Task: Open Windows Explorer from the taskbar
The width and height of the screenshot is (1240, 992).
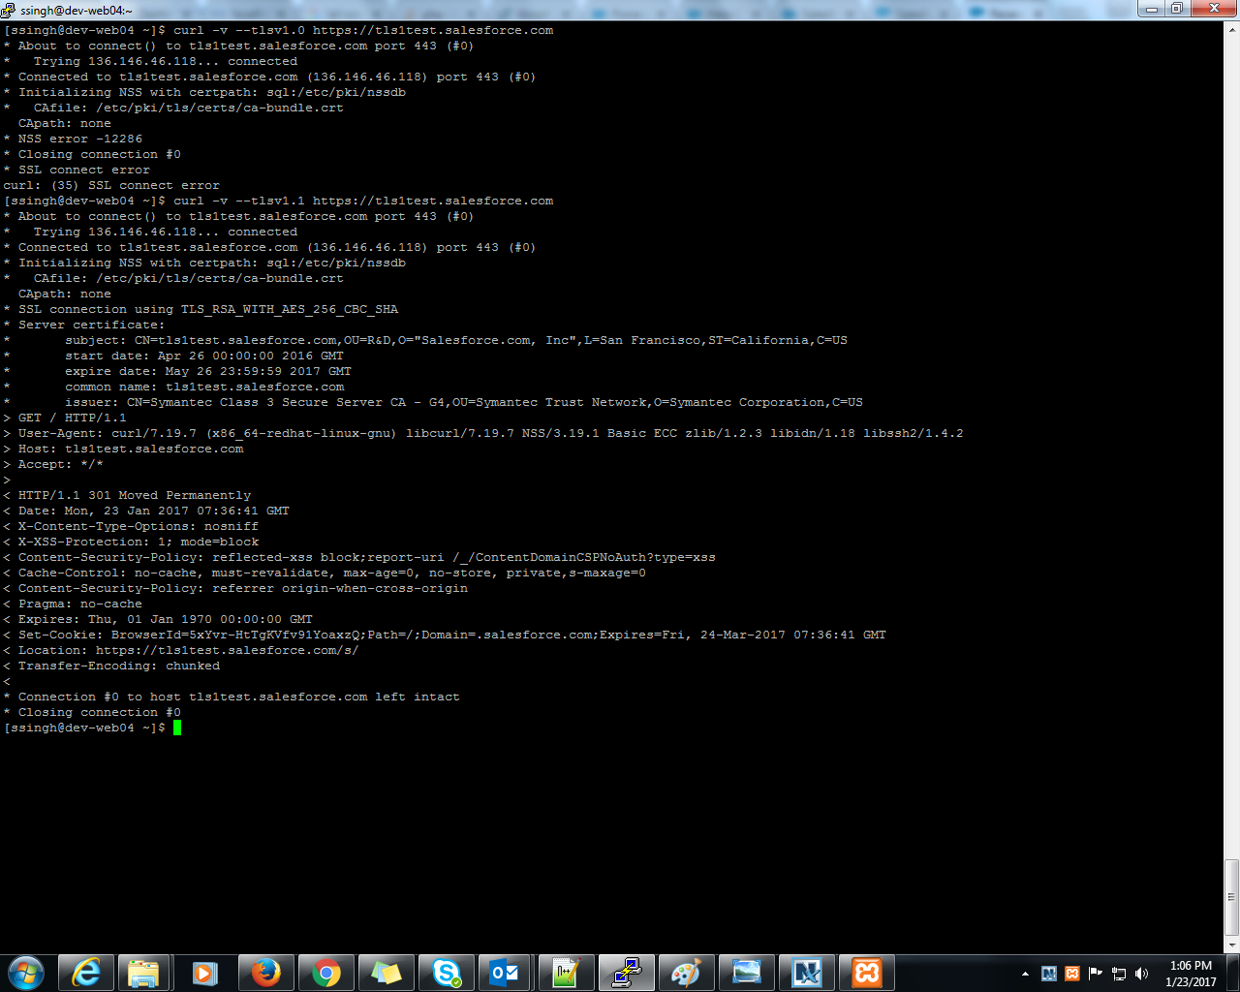Action: point(144,973)
